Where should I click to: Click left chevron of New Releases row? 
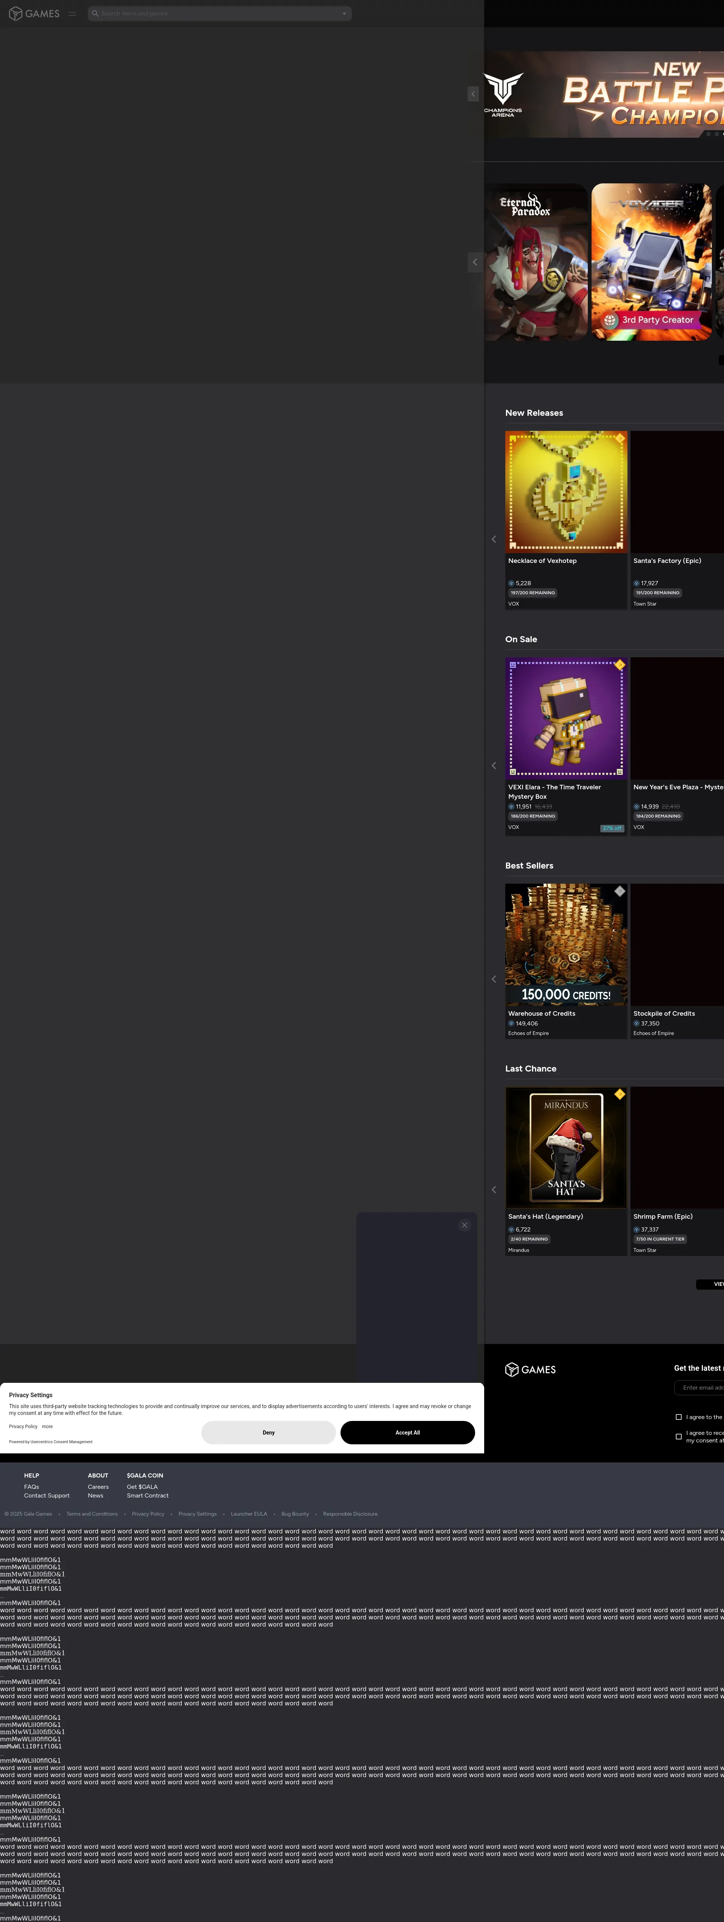click(494, 539)
